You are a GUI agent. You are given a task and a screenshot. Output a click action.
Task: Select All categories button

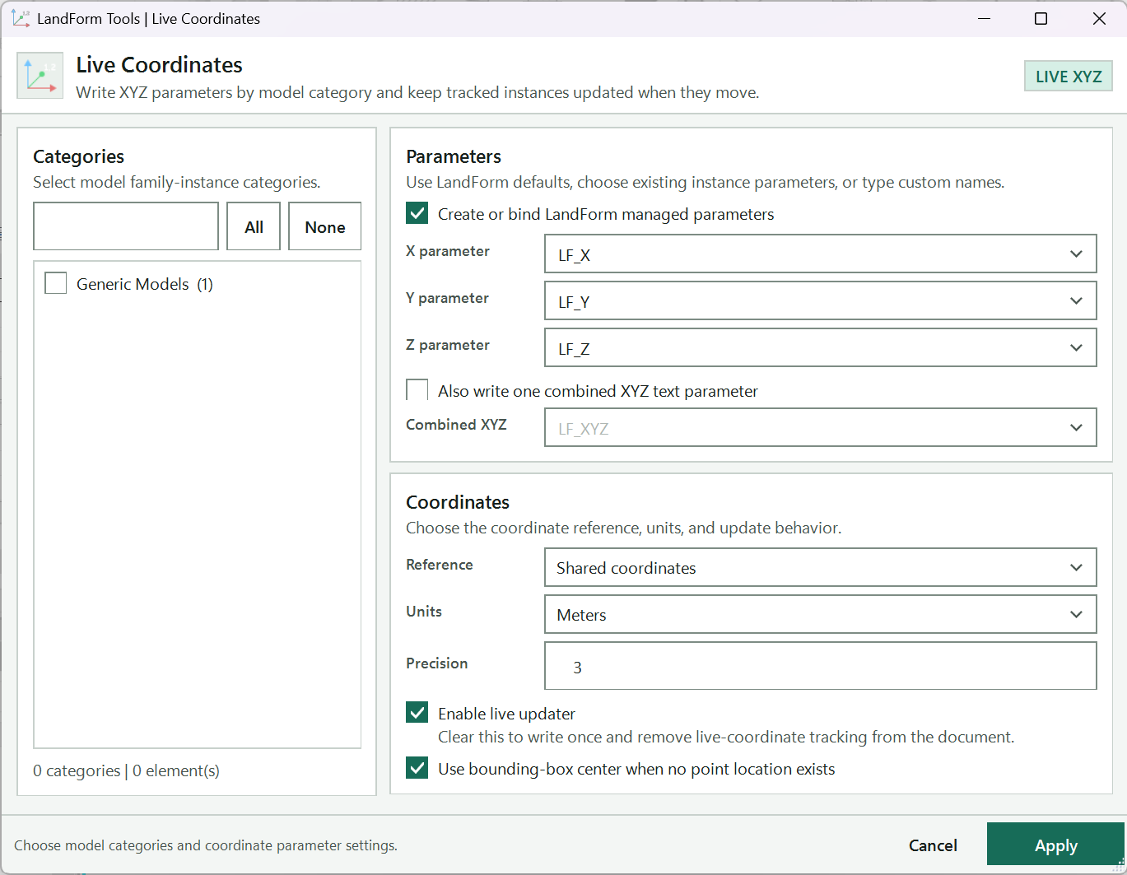click(x=254, y=226)
